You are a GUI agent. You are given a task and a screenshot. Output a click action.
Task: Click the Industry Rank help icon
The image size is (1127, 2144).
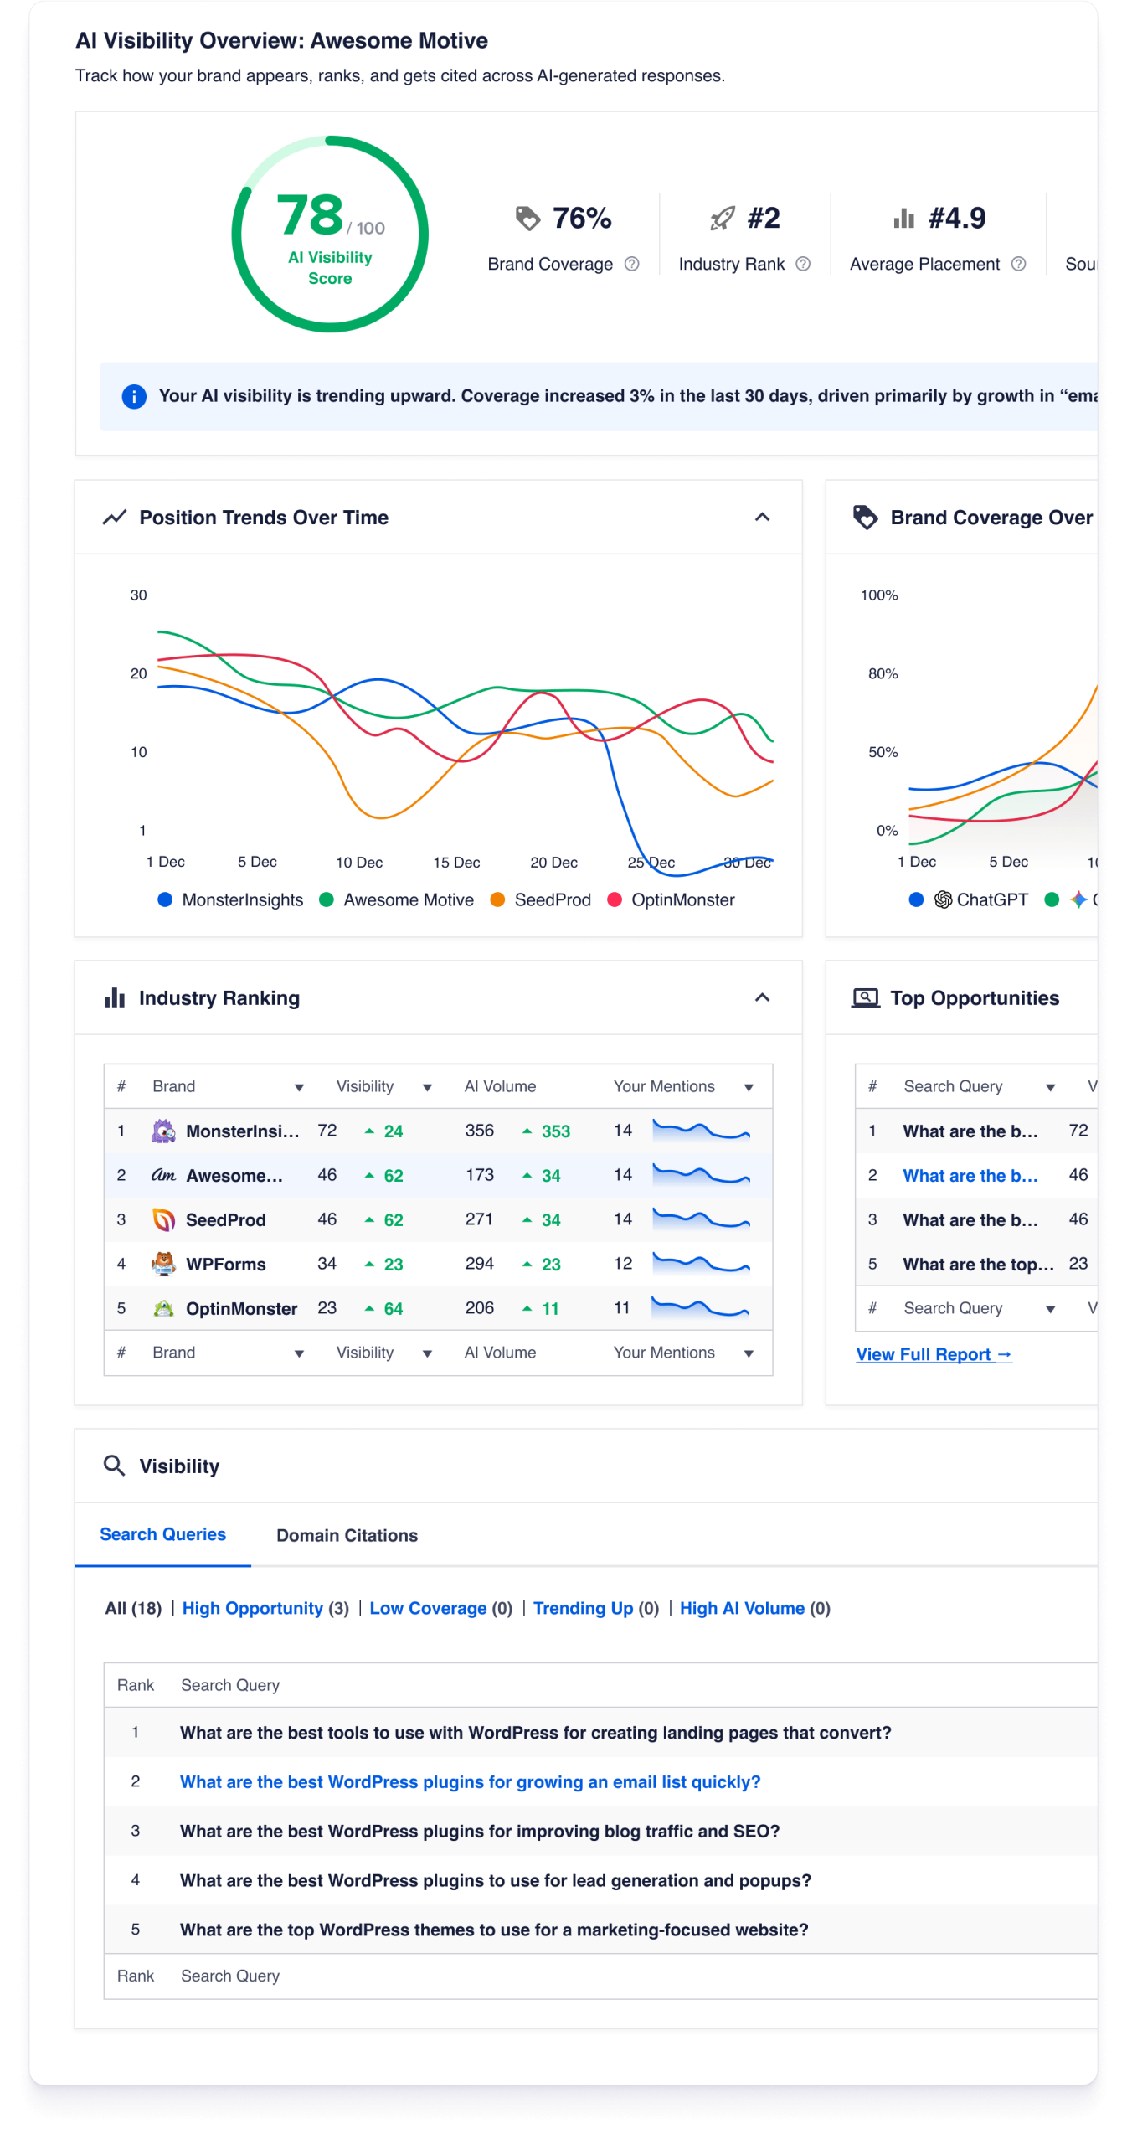point(803,264)
